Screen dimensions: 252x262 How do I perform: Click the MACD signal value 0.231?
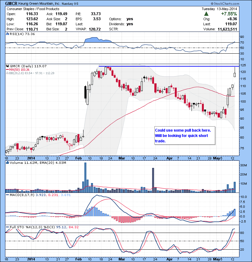coord(53,195)
